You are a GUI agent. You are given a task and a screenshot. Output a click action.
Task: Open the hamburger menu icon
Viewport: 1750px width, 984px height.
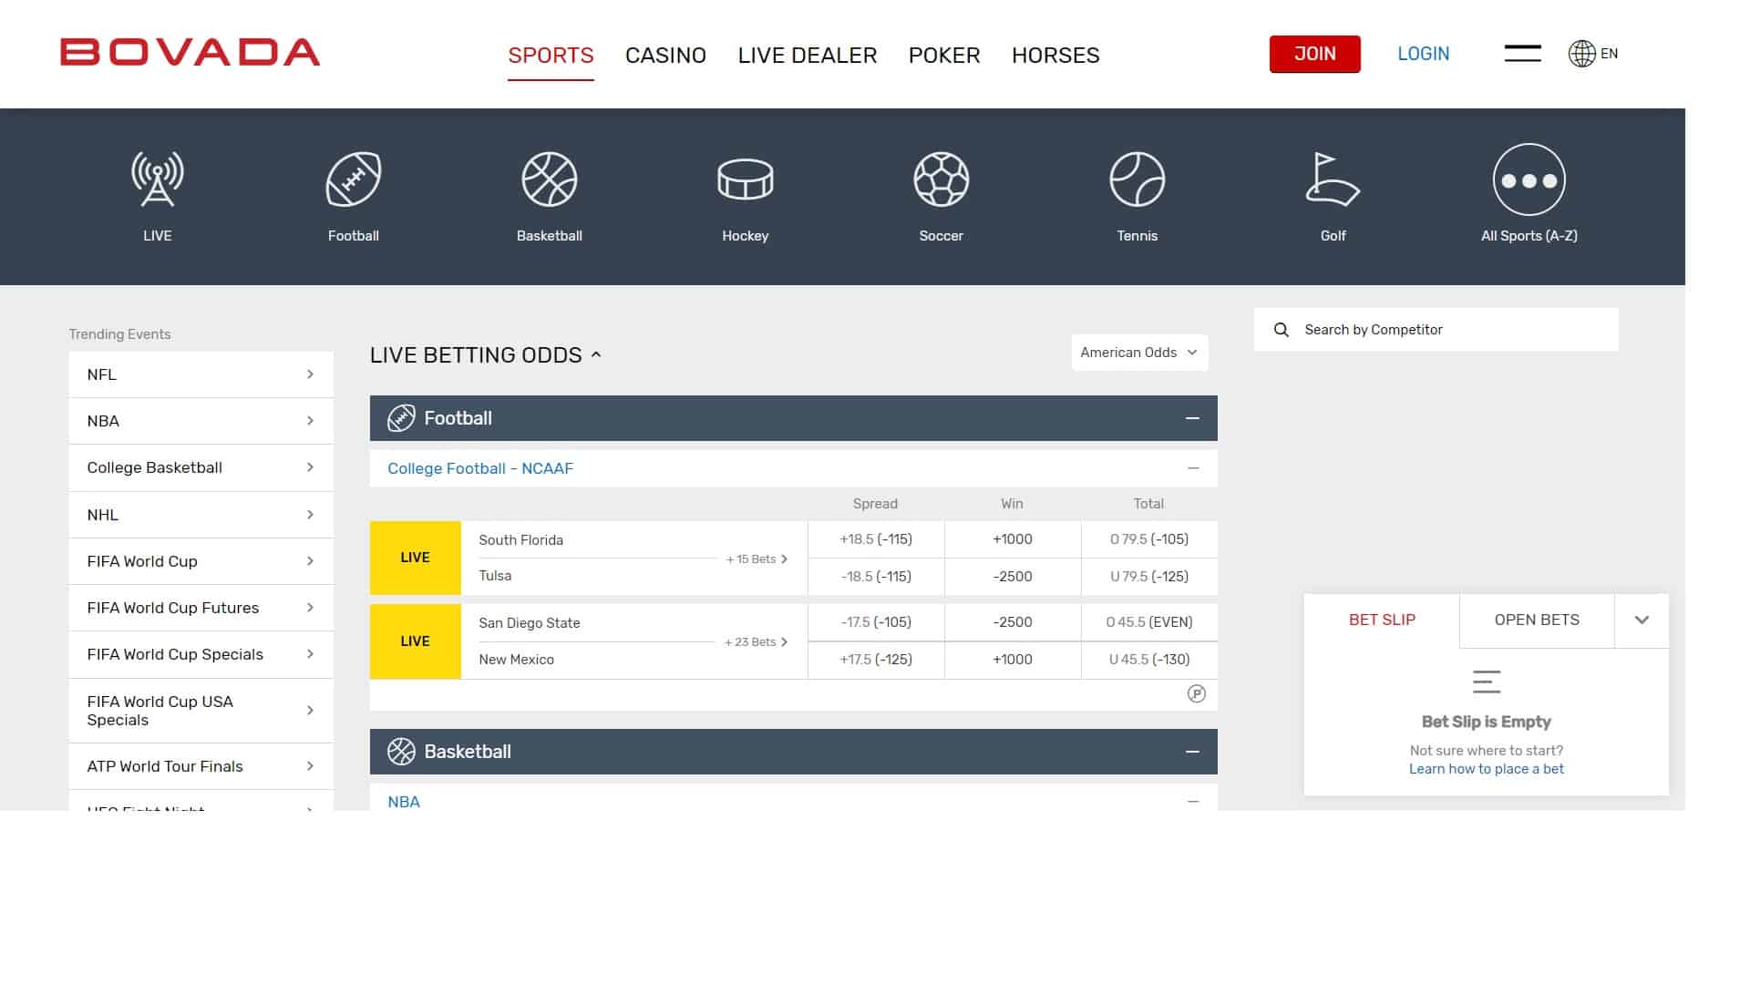coord(1522,54)
